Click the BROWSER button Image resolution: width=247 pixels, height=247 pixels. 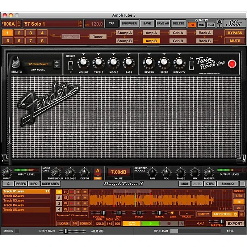pyautogui.click(x=129, y=23)
